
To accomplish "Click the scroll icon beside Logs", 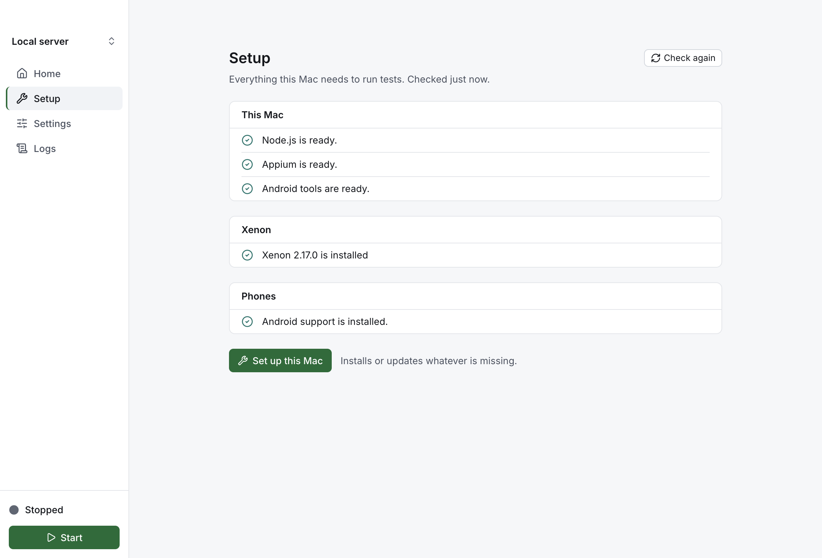I will coord(22,148).
